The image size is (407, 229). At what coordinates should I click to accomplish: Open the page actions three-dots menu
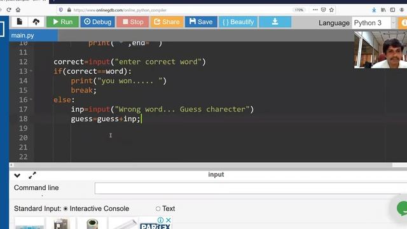315,10
